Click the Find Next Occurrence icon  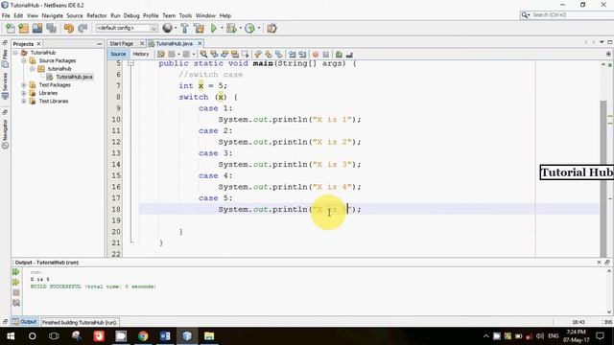pos(224,55)
